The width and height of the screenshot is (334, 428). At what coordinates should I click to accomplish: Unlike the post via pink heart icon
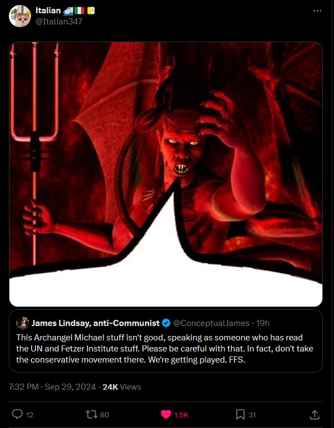coord(166,415)
